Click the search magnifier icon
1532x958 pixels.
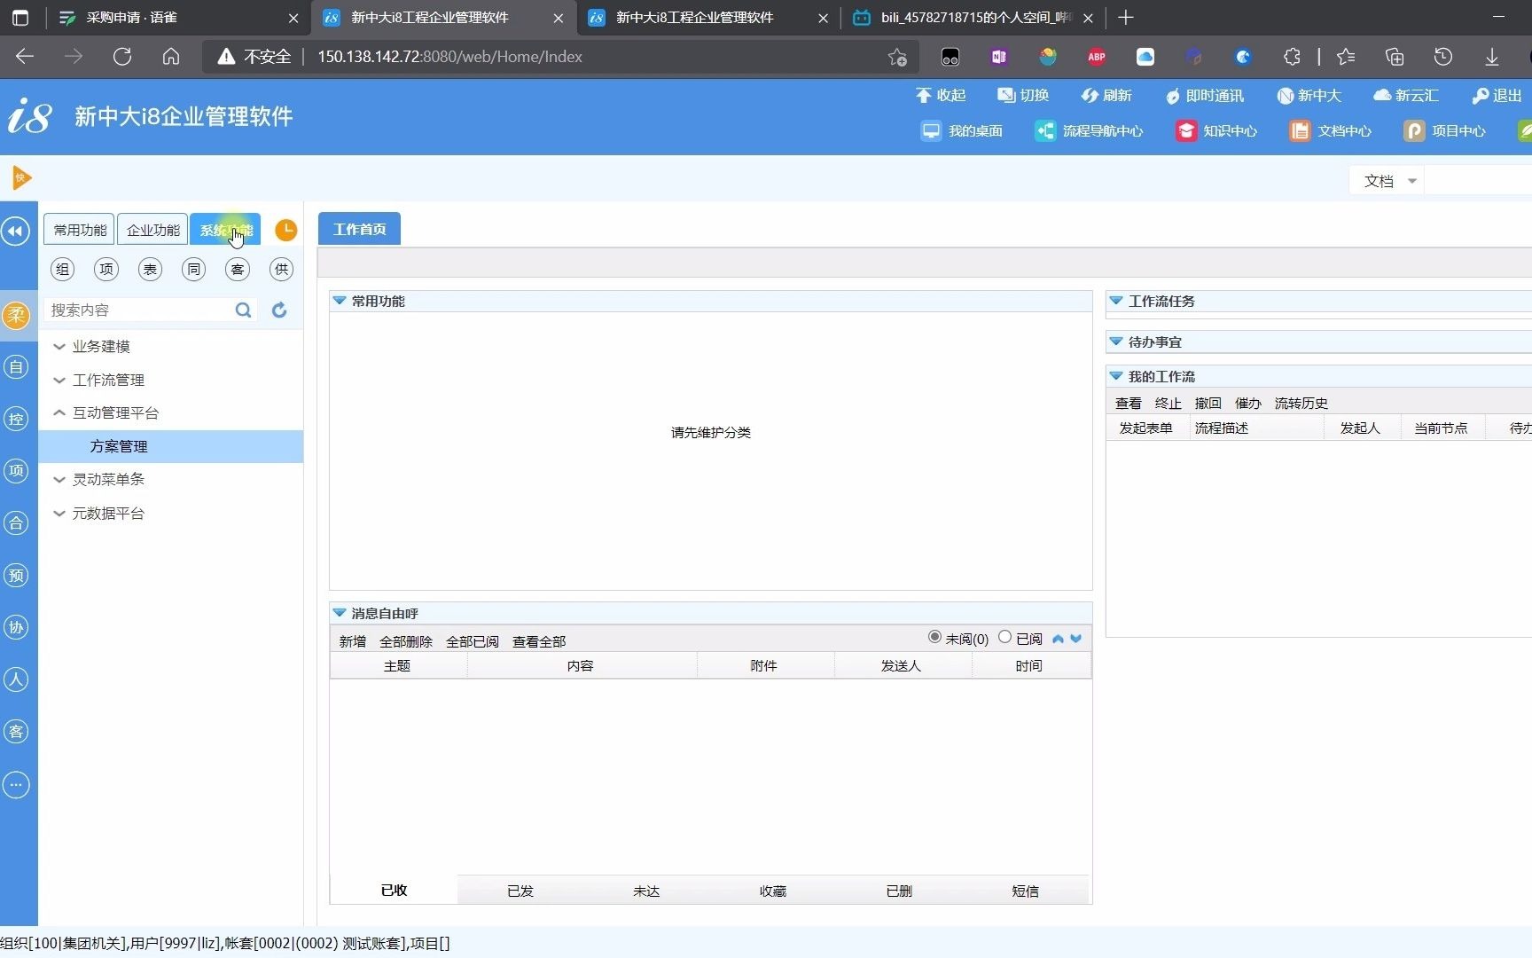click(x=243, y=310)
